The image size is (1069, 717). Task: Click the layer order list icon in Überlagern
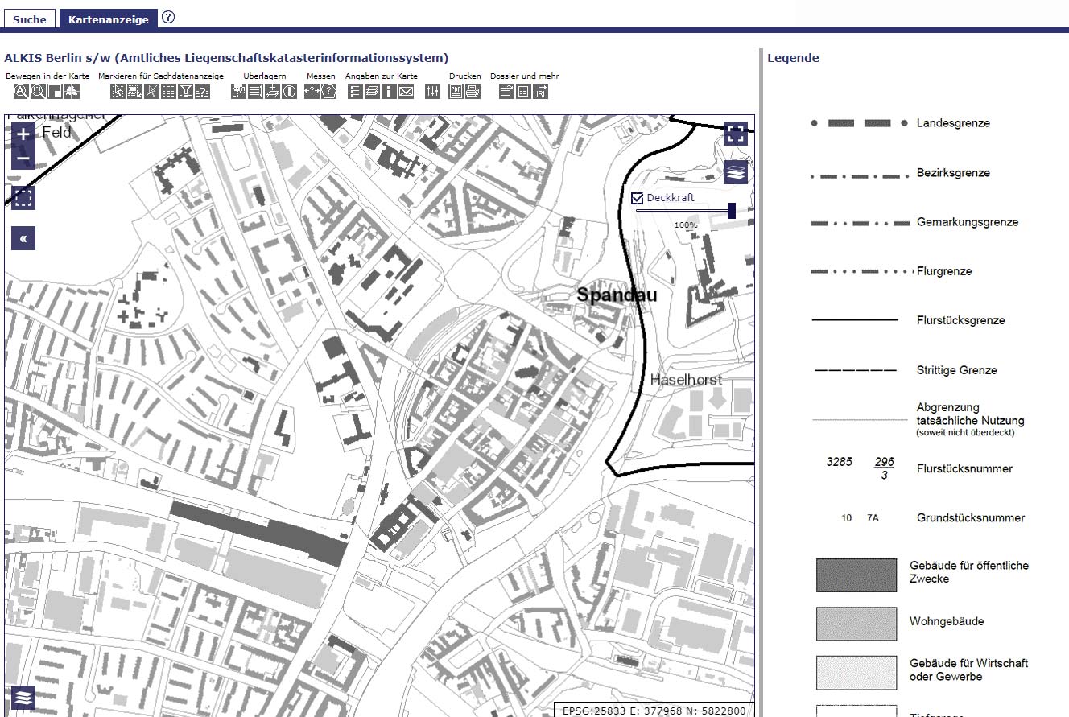click(x=256, y=91)
